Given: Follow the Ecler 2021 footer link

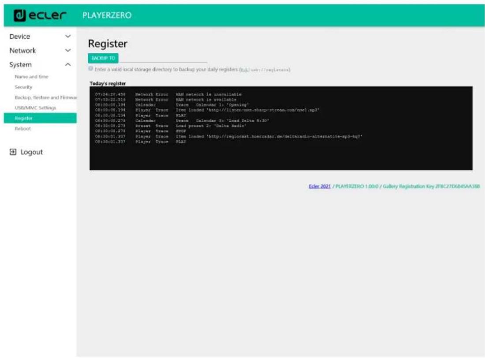Looking at the screenshot, I should tap(320, 187).
